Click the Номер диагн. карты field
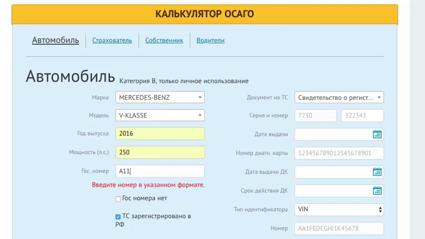The image size is (425, 239). pyautogui.click(x=339, y=153)
